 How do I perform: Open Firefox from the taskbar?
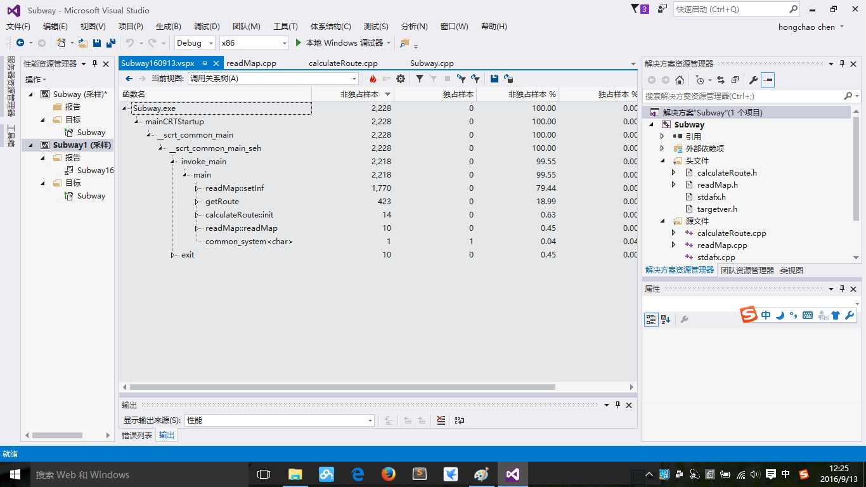coord(389,474)
